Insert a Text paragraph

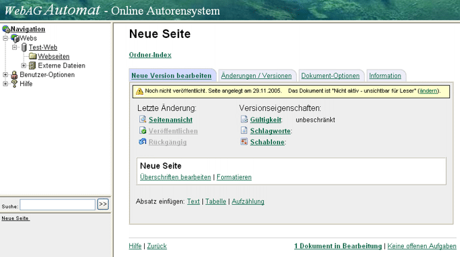point(193,202)
